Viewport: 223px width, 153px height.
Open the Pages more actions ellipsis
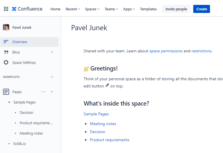click(44, 92)
